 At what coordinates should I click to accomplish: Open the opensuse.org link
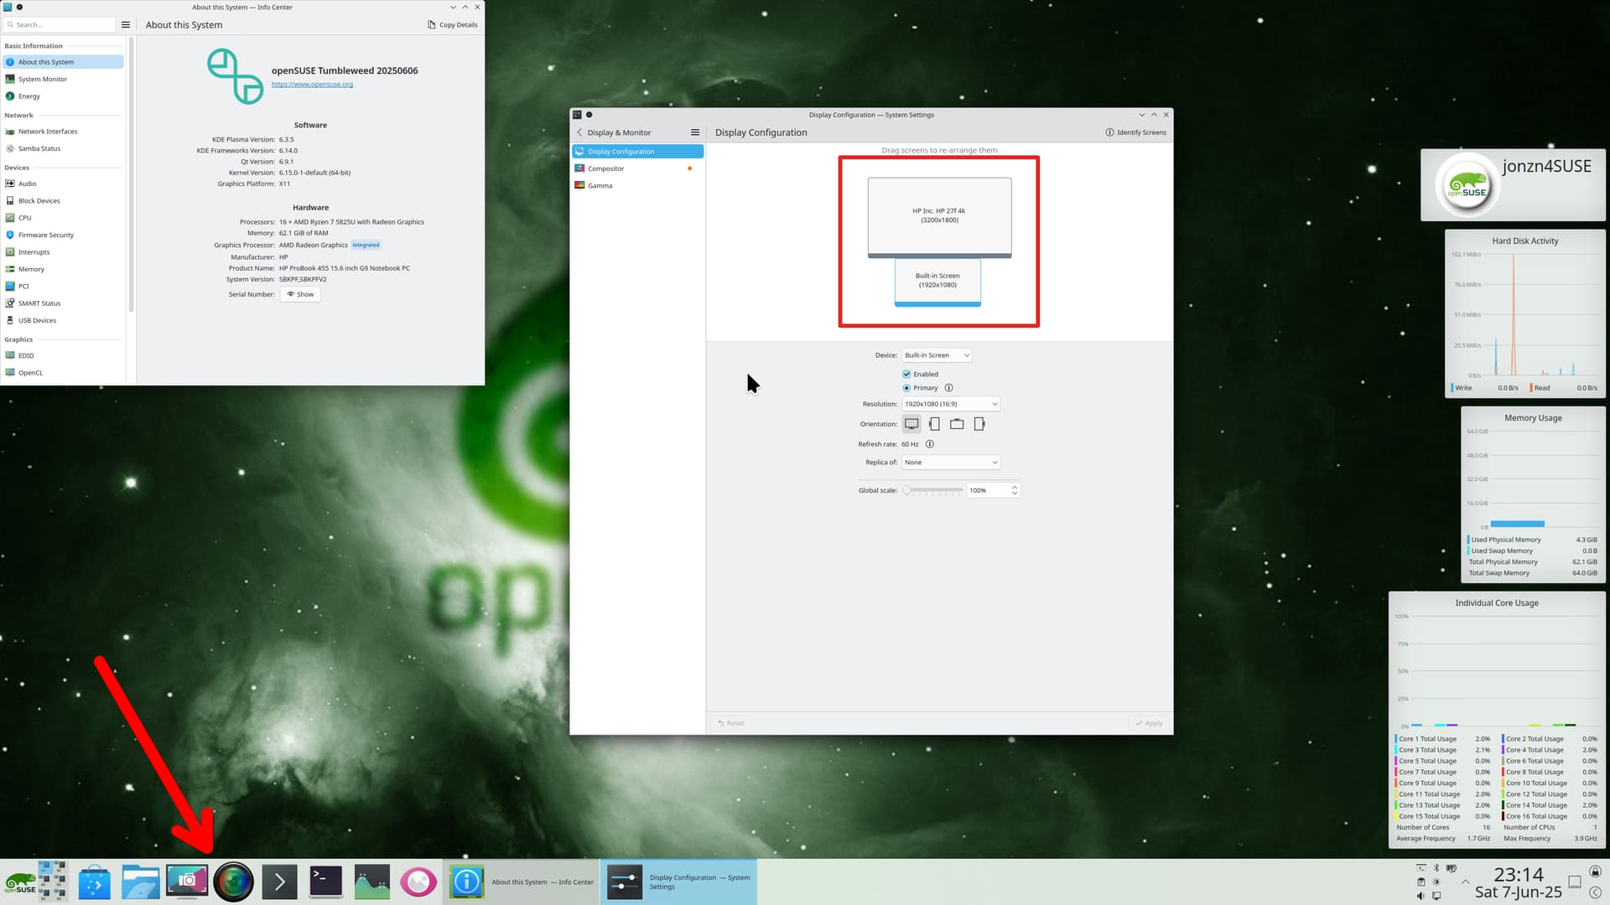point(312,84)
